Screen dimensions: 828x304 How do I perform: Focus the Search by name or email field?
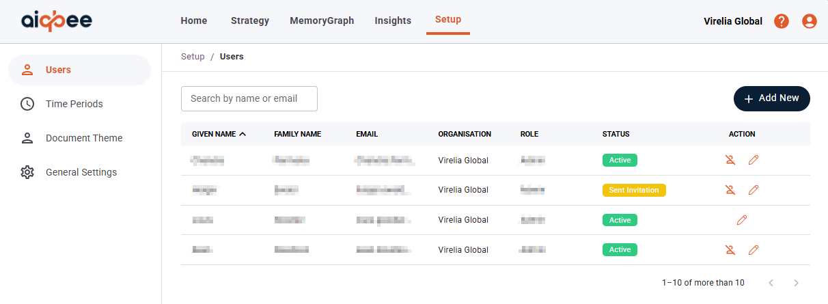tap(249, 98)
